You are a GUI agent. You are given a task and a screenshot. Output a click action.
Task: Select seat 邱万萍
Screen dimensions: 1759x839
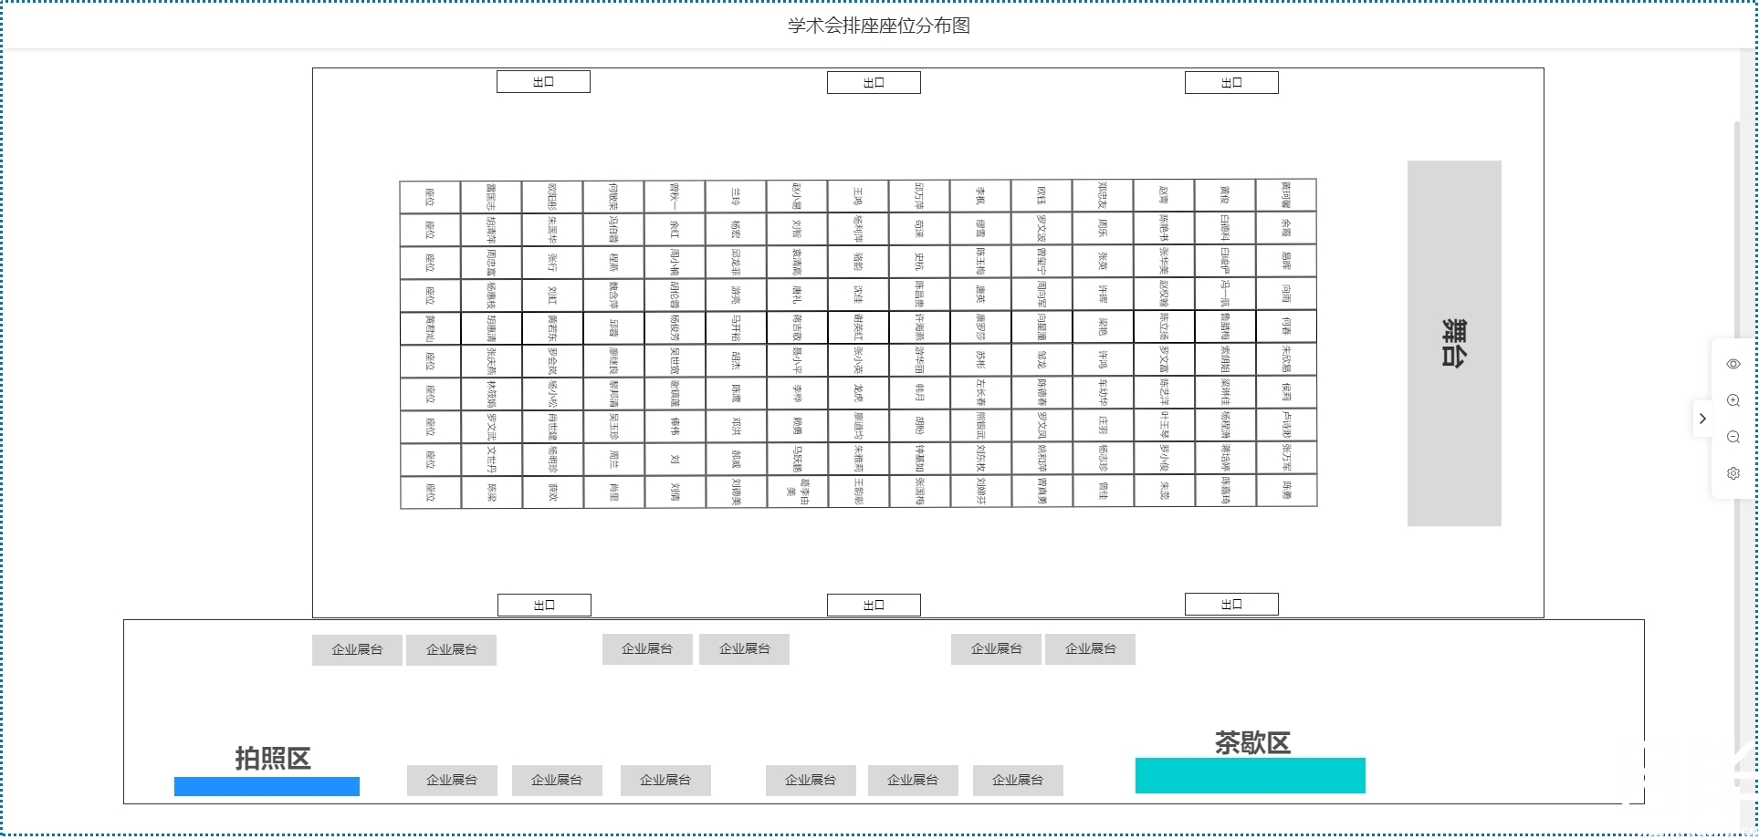click(919, 196)
